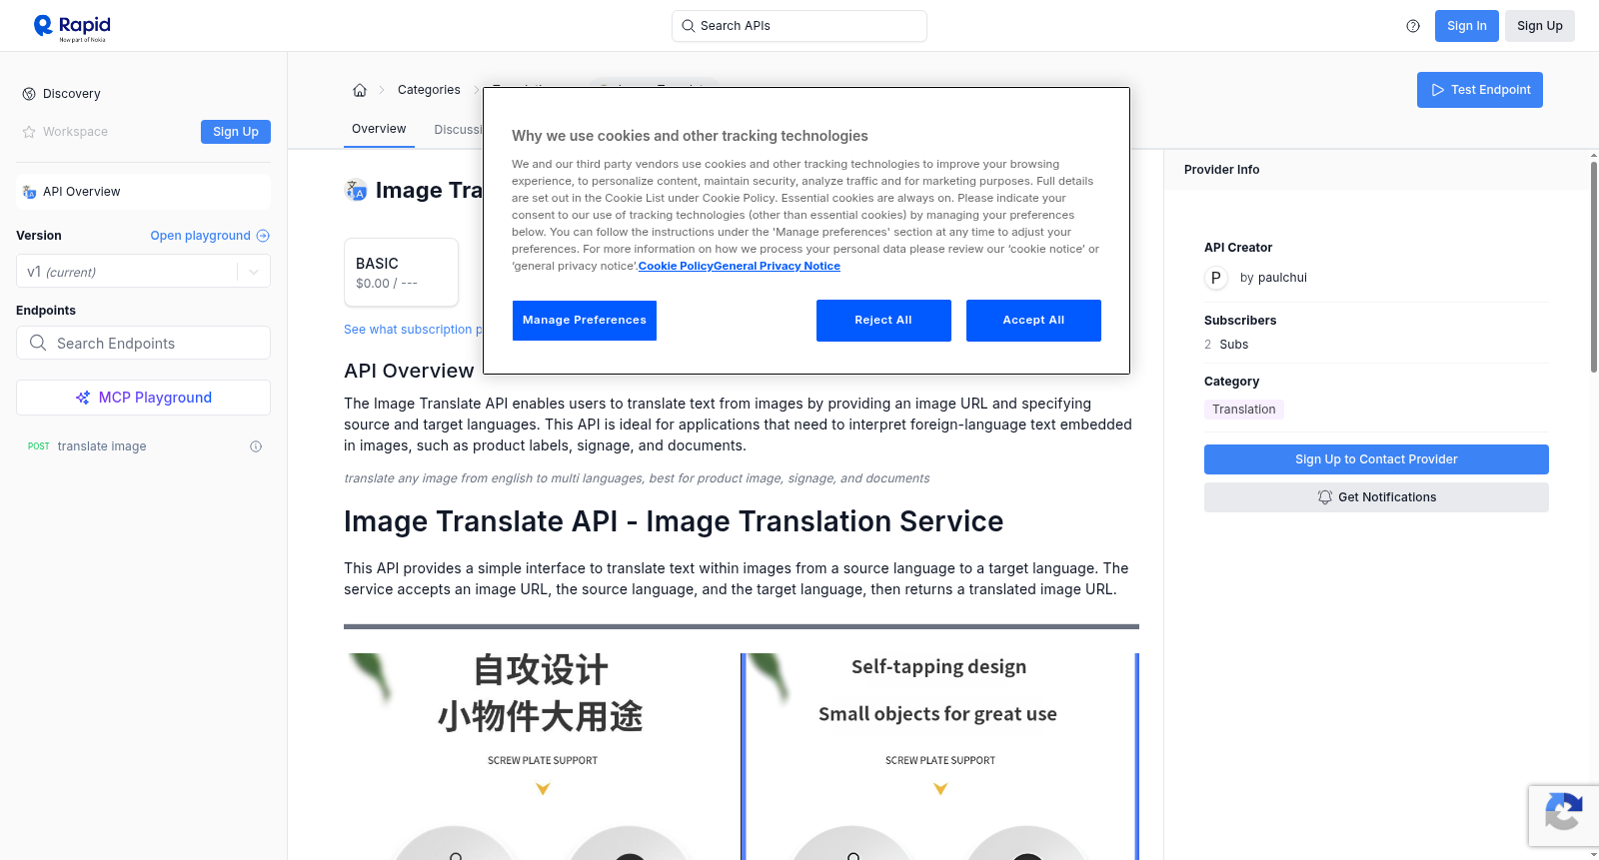Click the sidebar Workspace Sign Up button
This screenshot has height=860, width=1599.
[x=236, y=132]
